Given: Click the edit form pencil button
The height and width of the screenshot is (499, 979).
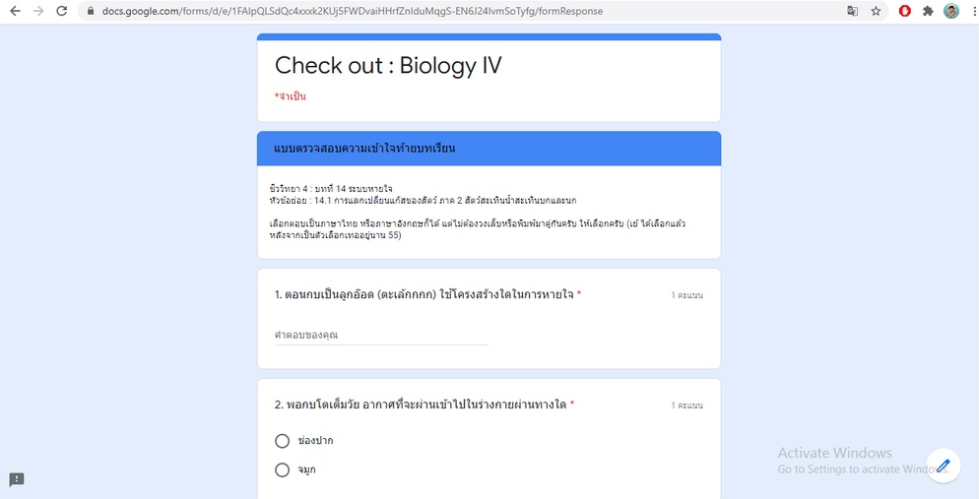Looking at the screenshot, I should coord(943,466).
